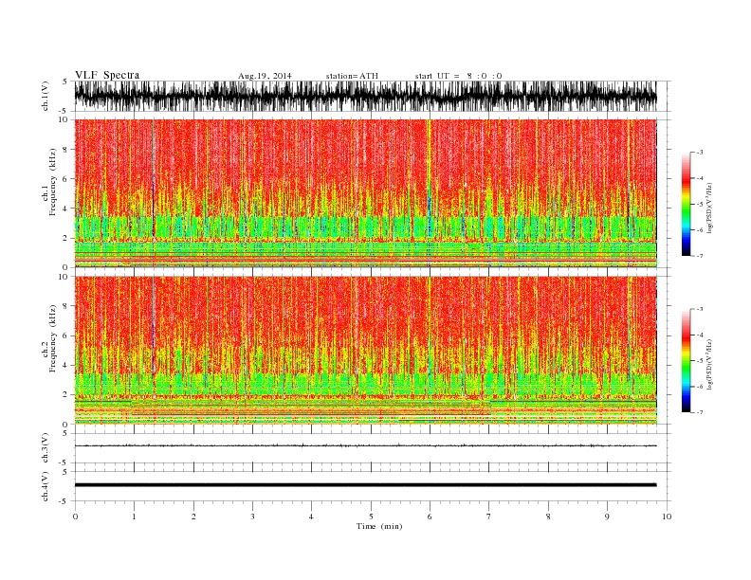Click the ch.1 spectrogram "6" kHz tick label
Viewport: 751px width, 580px height.
[x=65, y=179]
